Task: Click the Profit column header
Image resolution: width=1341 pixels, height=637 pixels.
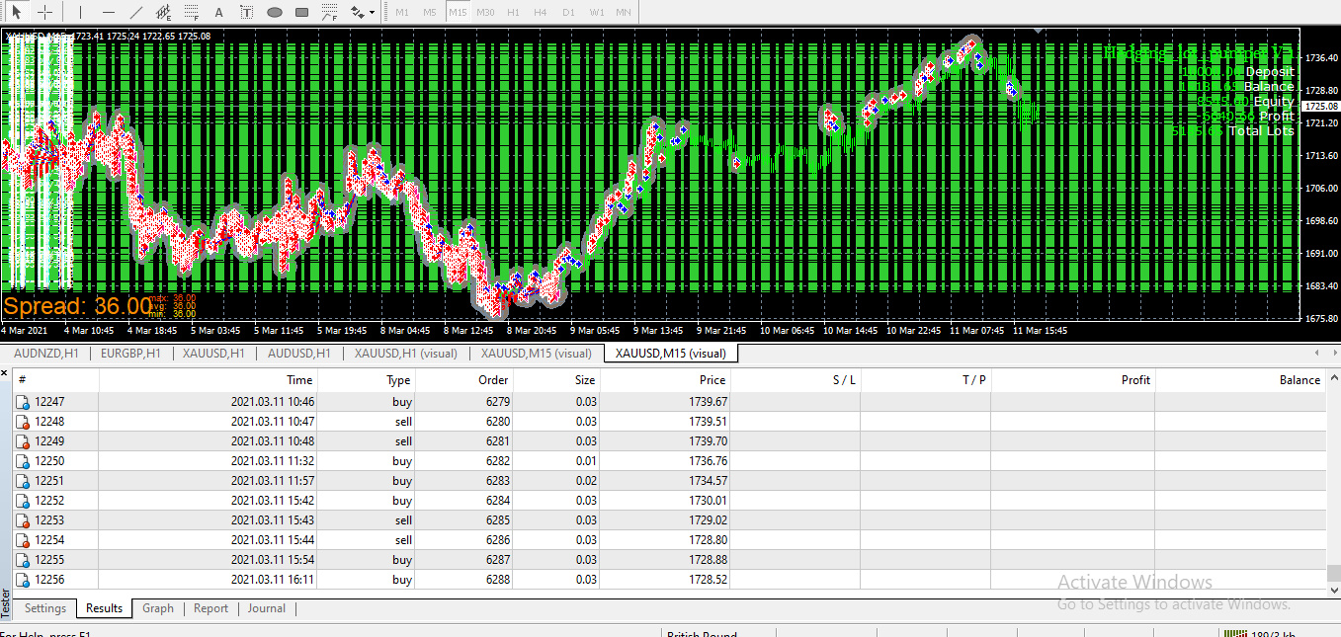Action: (1135, 379)
